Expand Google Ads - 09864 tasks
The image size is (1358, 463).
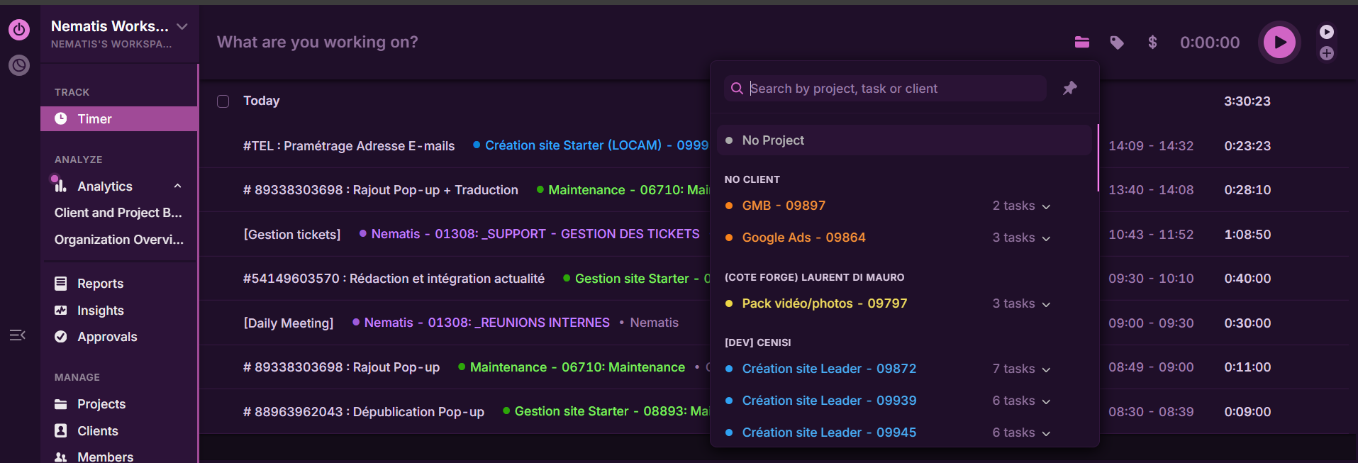pos(1021,238)
